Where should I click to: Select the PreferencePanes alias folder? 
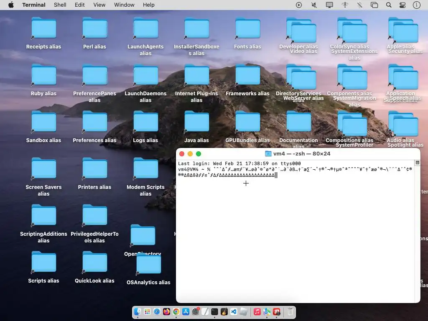coord(95,75)
